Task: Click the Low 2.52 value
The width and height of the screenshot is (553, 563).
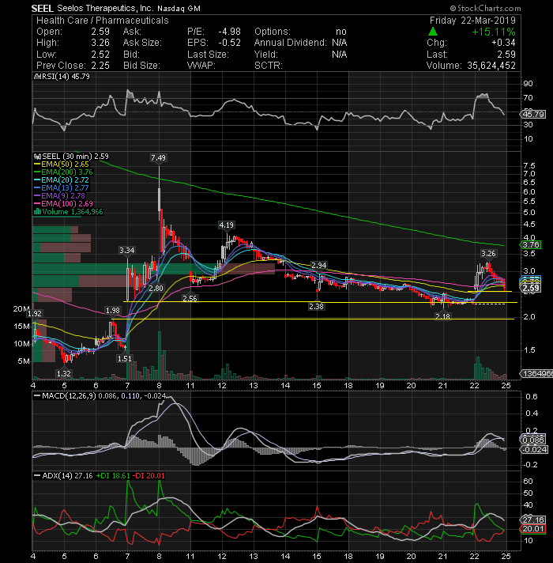Action: tap(100, 55)
